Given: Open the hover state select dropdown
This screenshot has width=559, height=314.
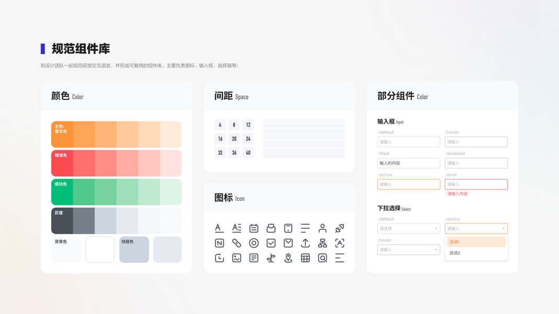Looking at the screenshot, I should [x=409, y=250].
